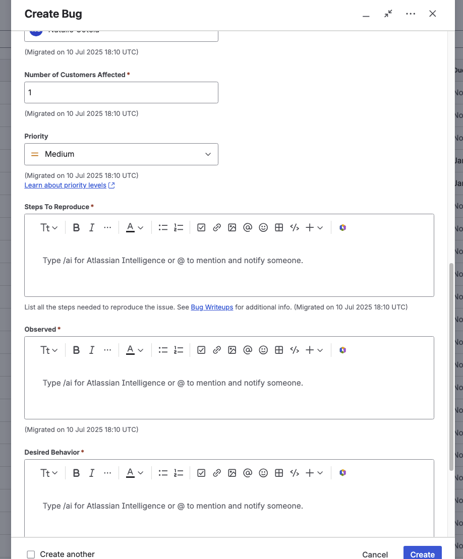This screenshot has width=463, height=559.
Task: Insert table in Desired Behavior editor
Action: tap(279, 473)
